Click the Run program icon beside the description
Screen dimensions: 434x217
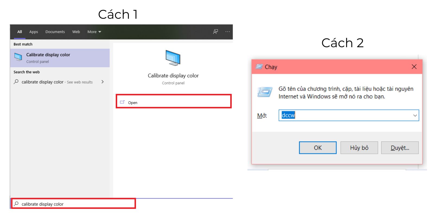tap(265, 92)
